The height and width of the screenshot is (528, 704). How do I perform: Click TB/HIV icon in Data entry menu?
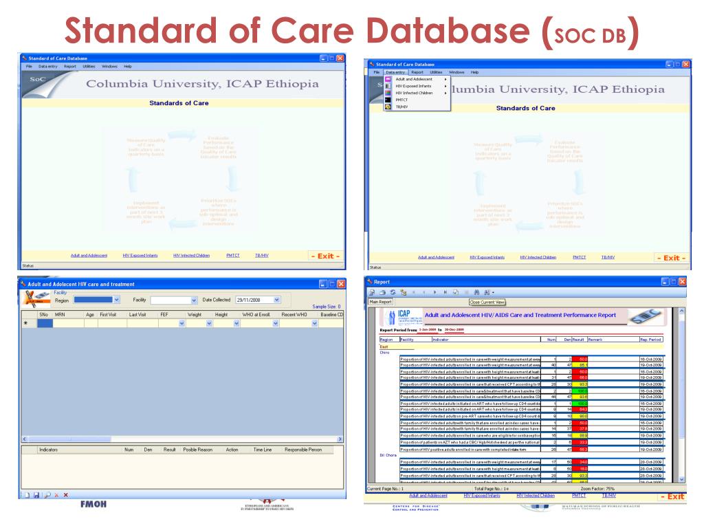click(x=388, y=107)
